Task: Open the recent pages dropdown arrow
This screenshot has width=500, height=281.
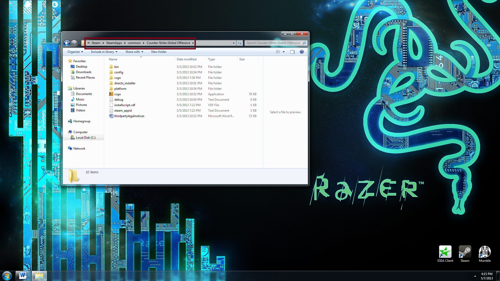Action: click(79, 43)
